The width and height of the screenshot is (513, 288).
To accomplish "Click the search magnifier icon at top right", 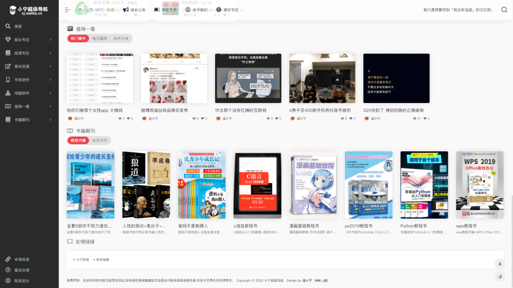I will [504, 10].
